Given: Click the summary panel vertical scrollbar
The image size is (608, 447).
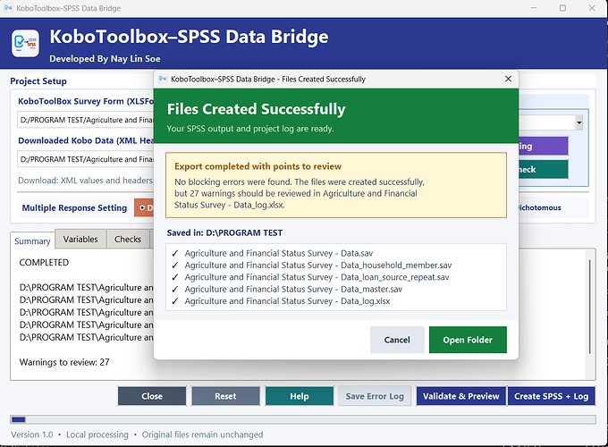Looking at the screenshot, I should pos(590,307).
